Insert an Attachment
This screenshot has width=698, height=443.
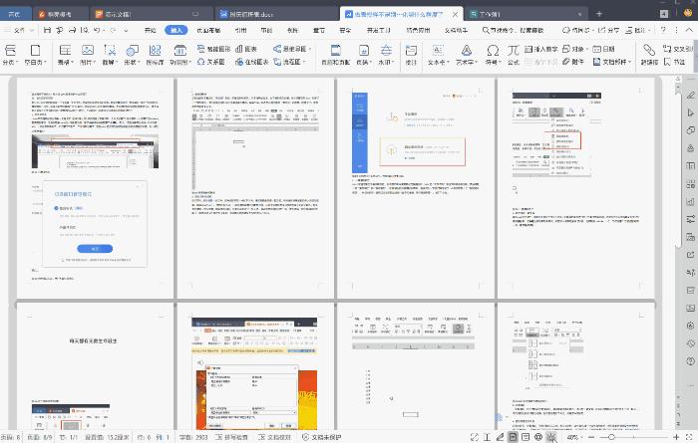click(x=573, y=62)
